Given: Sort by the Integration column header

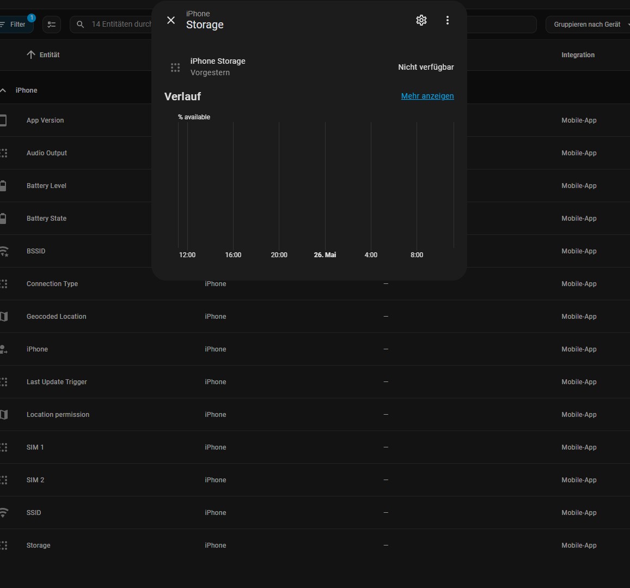Looking at the screenshot, I should pyautogui.click(x=578, y=54).
